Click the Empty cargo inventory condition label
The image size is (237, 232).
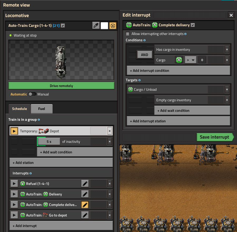(174, 100)
